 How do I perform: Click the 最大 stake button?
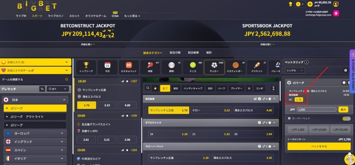tap(343, 109)
